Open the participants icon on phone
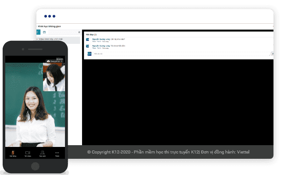This screenshot has width=284, height=175. [x=43, y=153]
